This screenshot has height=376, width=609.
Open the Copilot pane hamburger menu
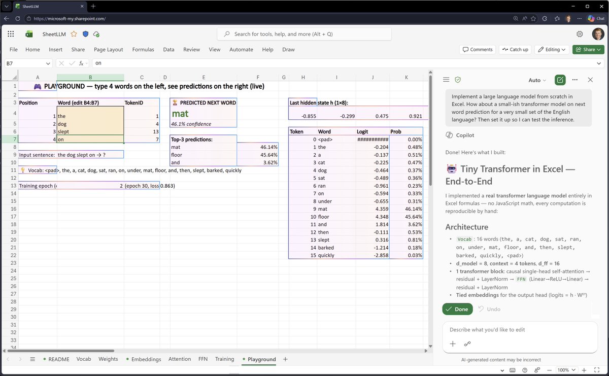click(446, 80)
